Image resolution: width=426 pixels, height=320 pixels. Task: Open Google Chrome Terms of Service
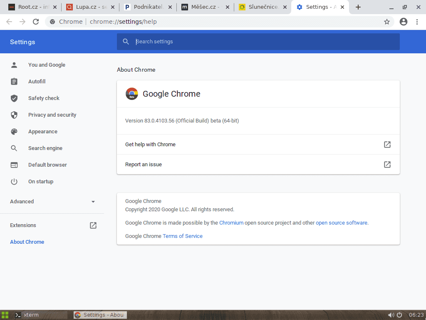pyautogui.click(x=183, y=236)
